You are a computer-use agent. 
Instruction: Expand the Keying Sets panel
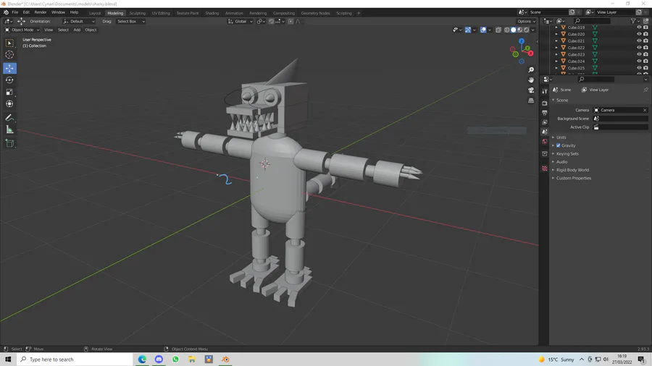566,154
